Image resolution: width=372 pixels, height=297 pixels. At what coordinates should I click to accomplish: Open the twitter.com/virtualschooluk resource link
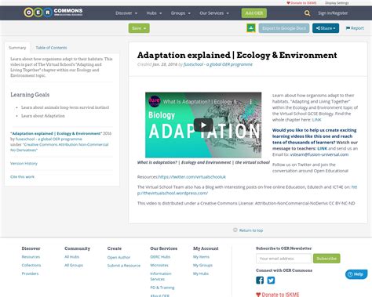coord(192,177)
